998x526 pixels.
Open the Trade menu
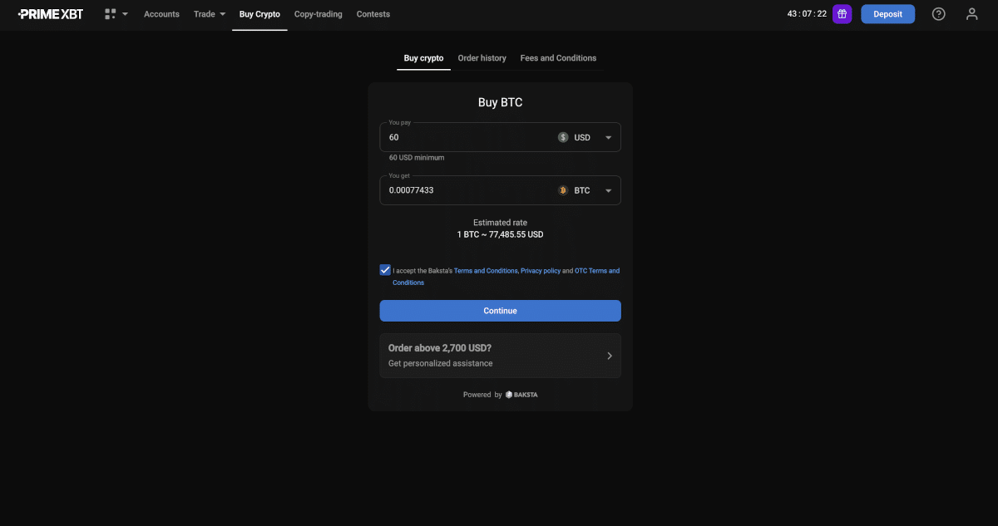[210, 14]
